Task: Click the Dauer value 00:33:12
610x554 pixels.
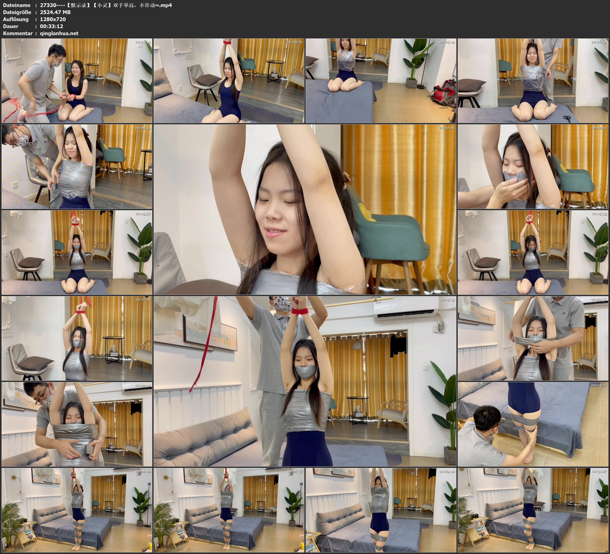Action: (x=52, y=26)
